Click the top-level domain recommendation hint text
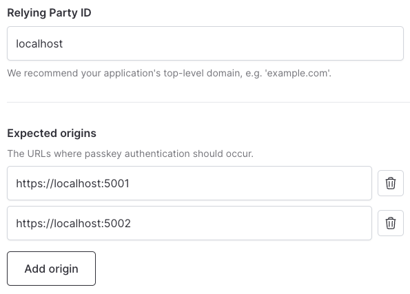 pyautogui.click(x=170, y=73)
